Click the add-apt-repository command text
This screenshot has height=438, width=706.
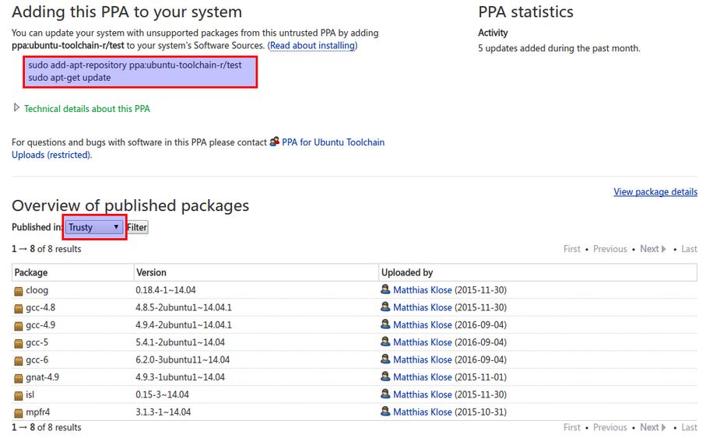point(135,65)
